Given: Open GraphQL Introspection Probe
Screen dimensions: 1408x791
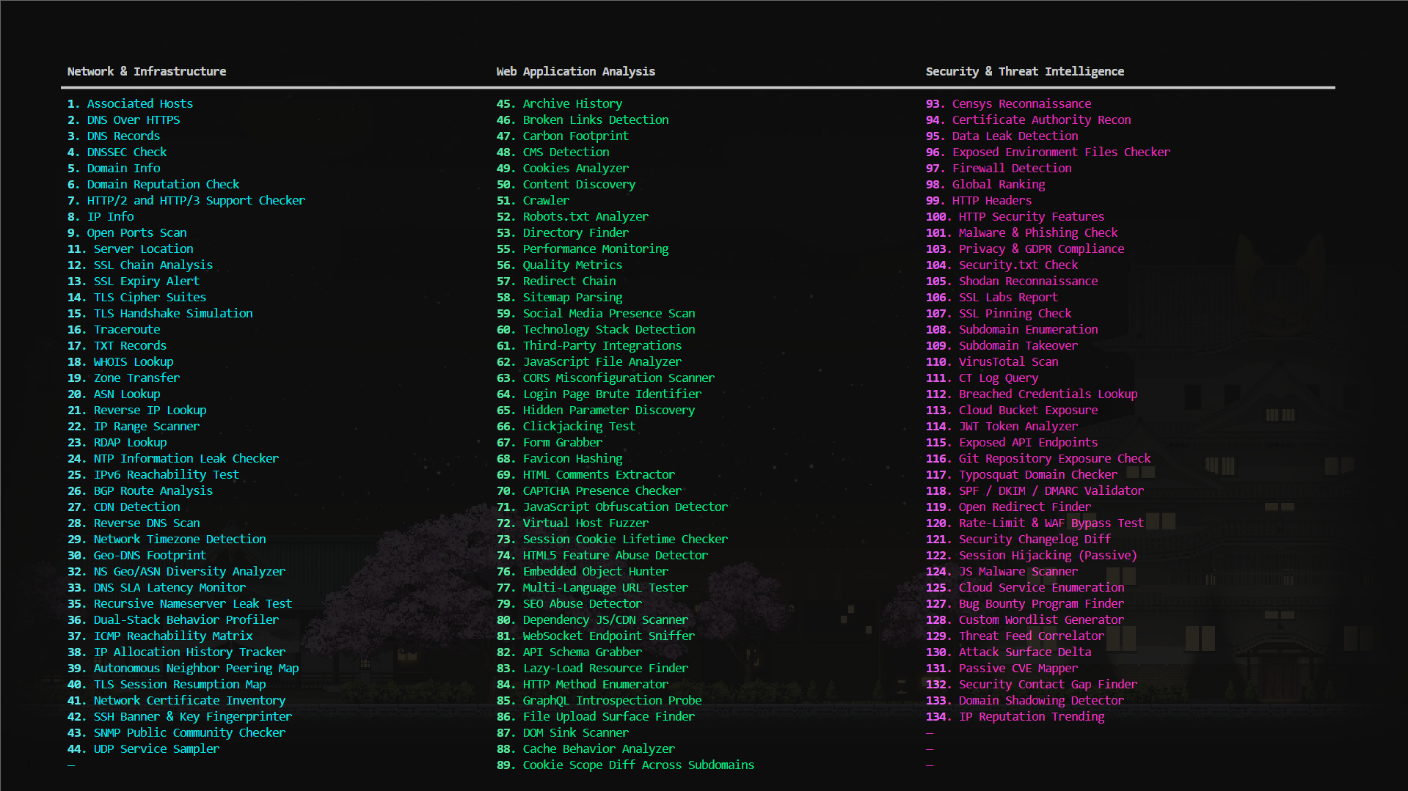Looking at the screenshot, I should click(x=611, y=701).
